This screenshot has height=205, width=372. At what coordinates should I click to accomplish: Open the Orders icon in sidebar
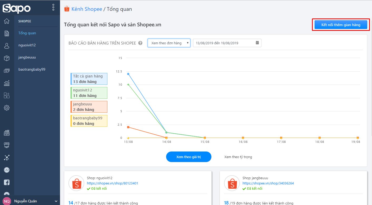click(x=7, y=33)
